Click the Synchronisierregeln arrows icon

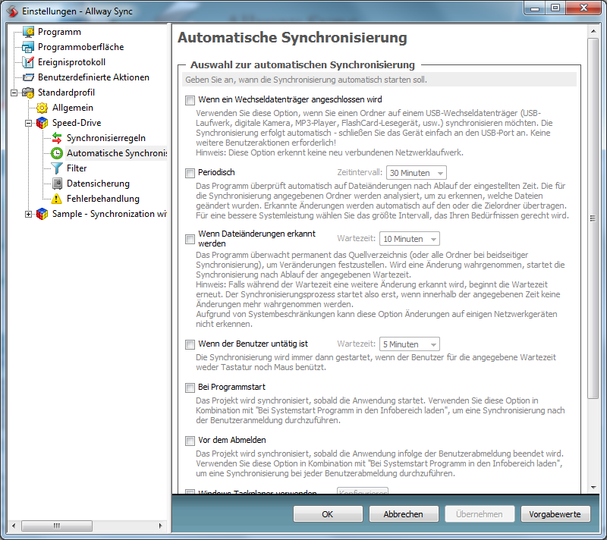[57, 138]
